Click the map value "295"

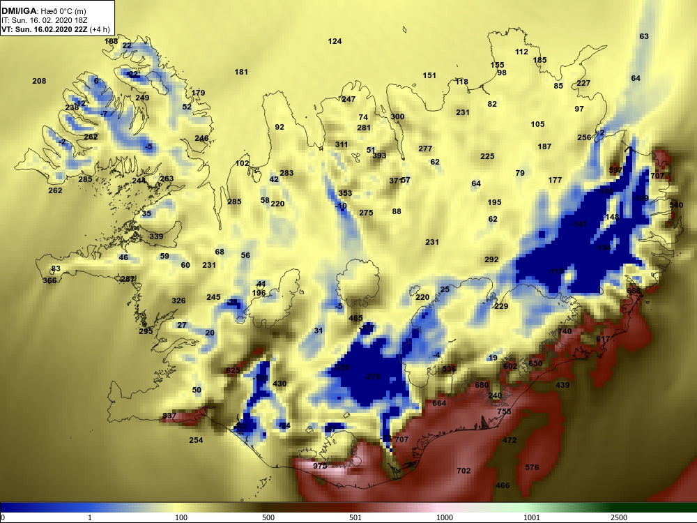[146, 331]
